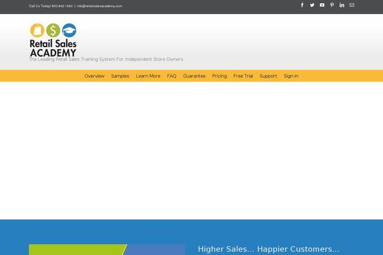Open the LinkedIn social icon

tap(342, 5)
